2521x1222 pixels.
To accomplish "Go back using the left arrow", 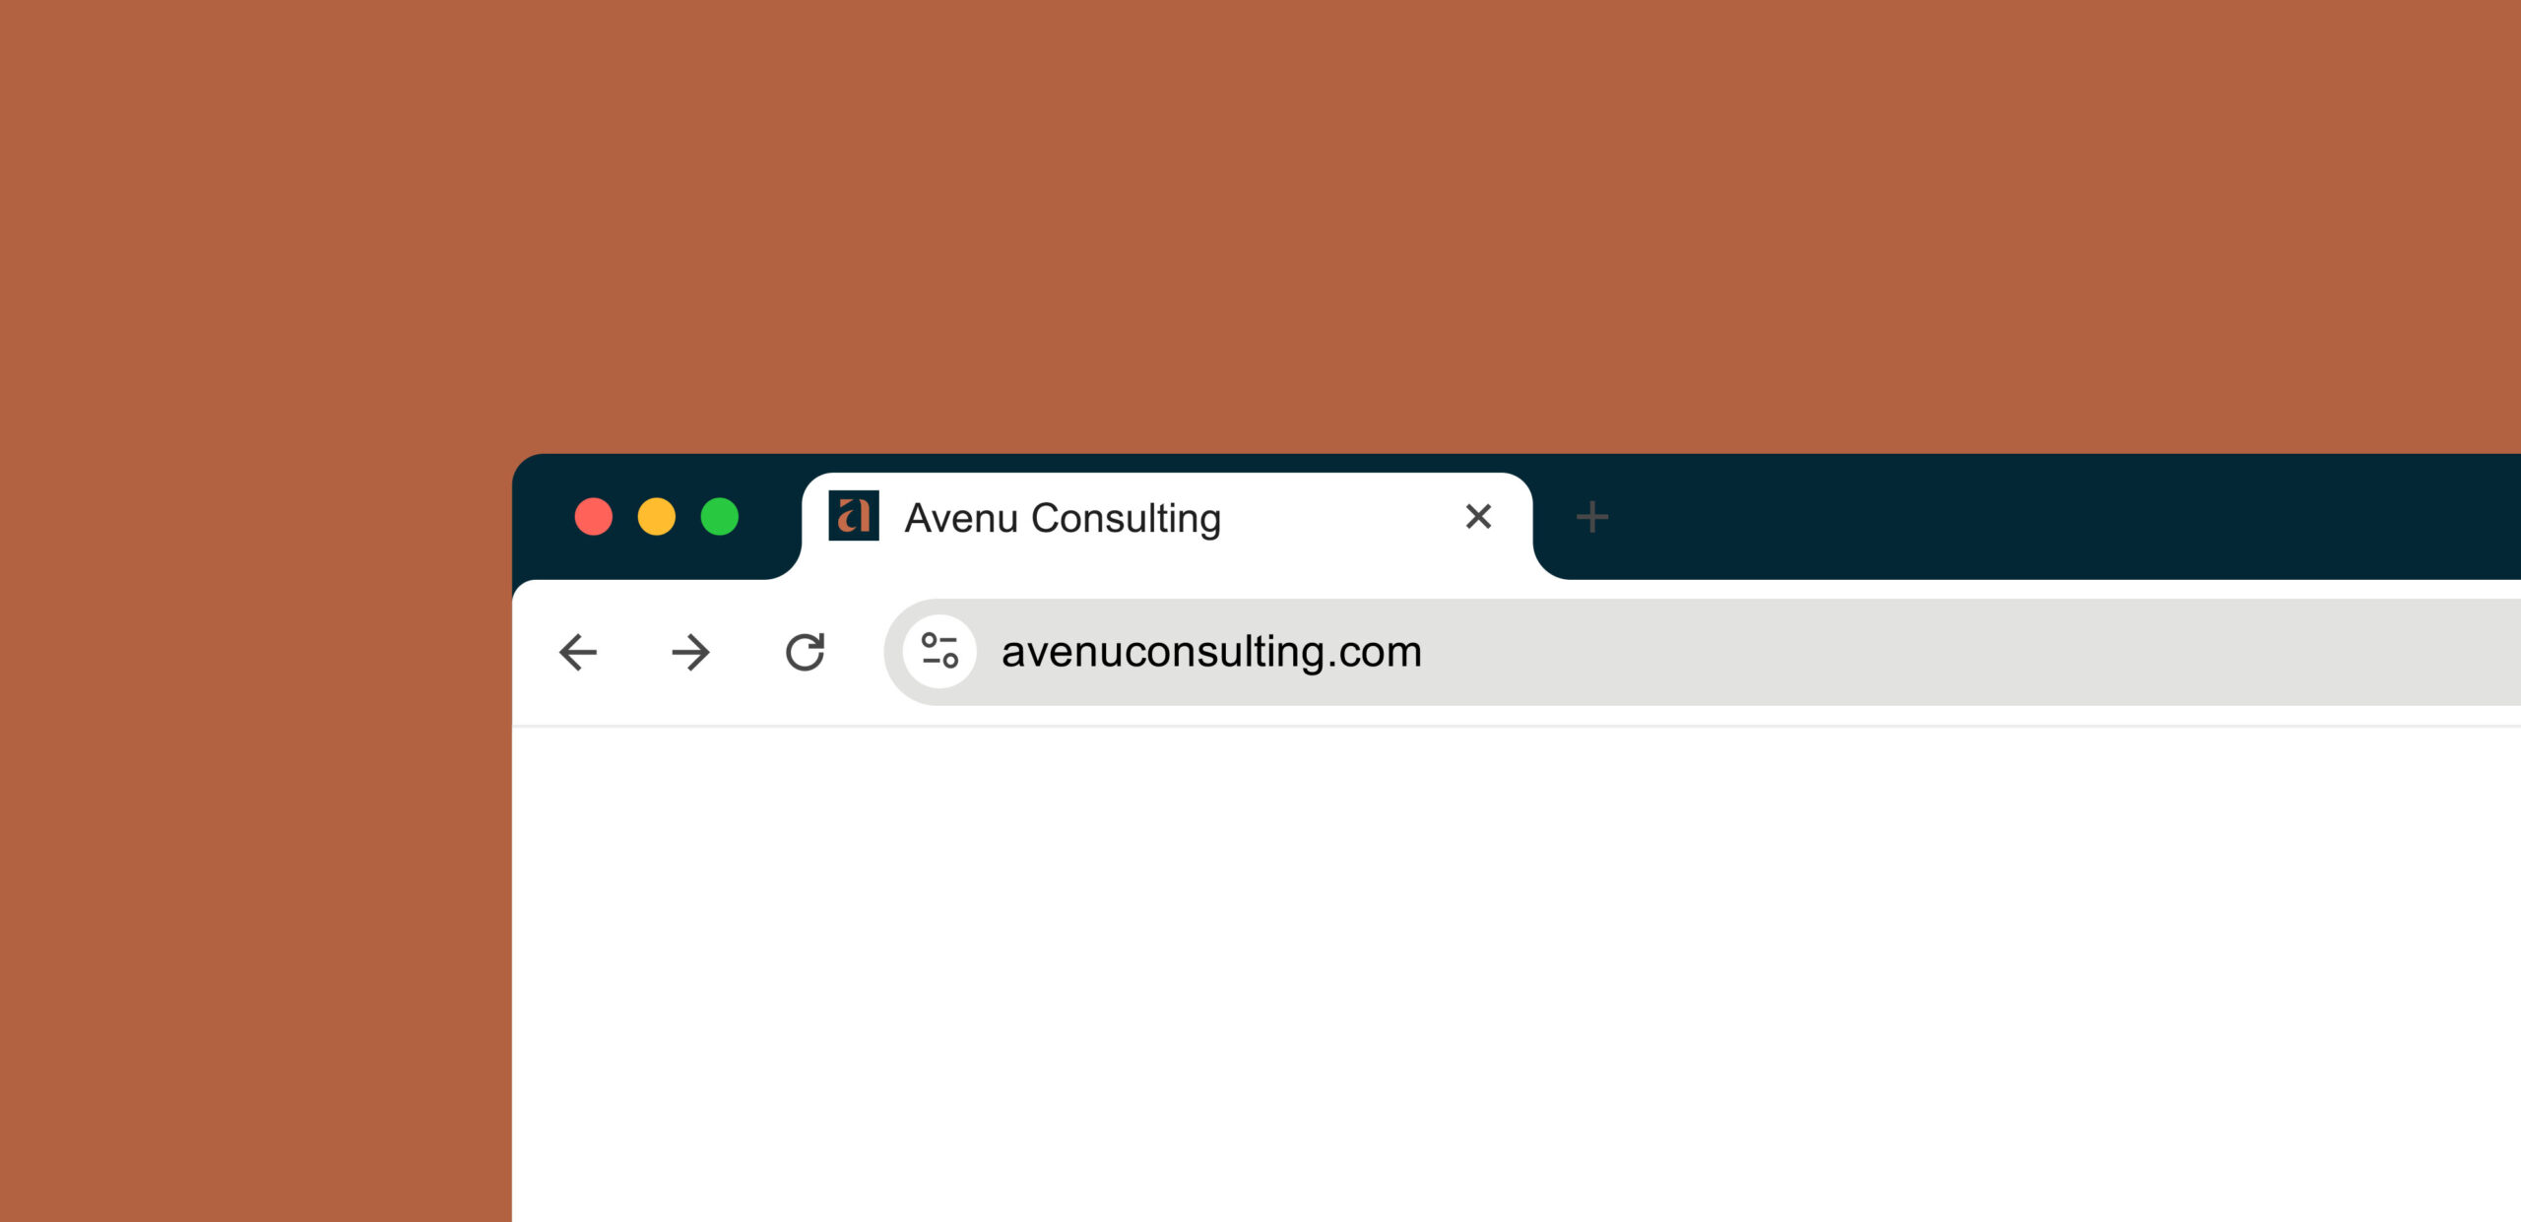I will click(578, 652).
